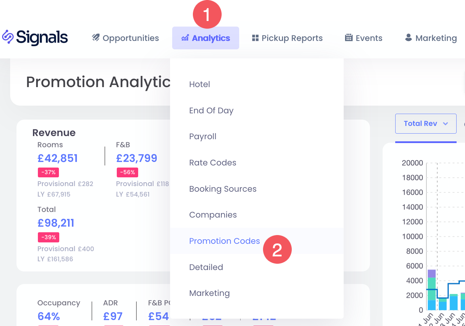The image size is (465, 326).
Task: Click the Total Rev chevron arrow
Action: tap(445, 123)
